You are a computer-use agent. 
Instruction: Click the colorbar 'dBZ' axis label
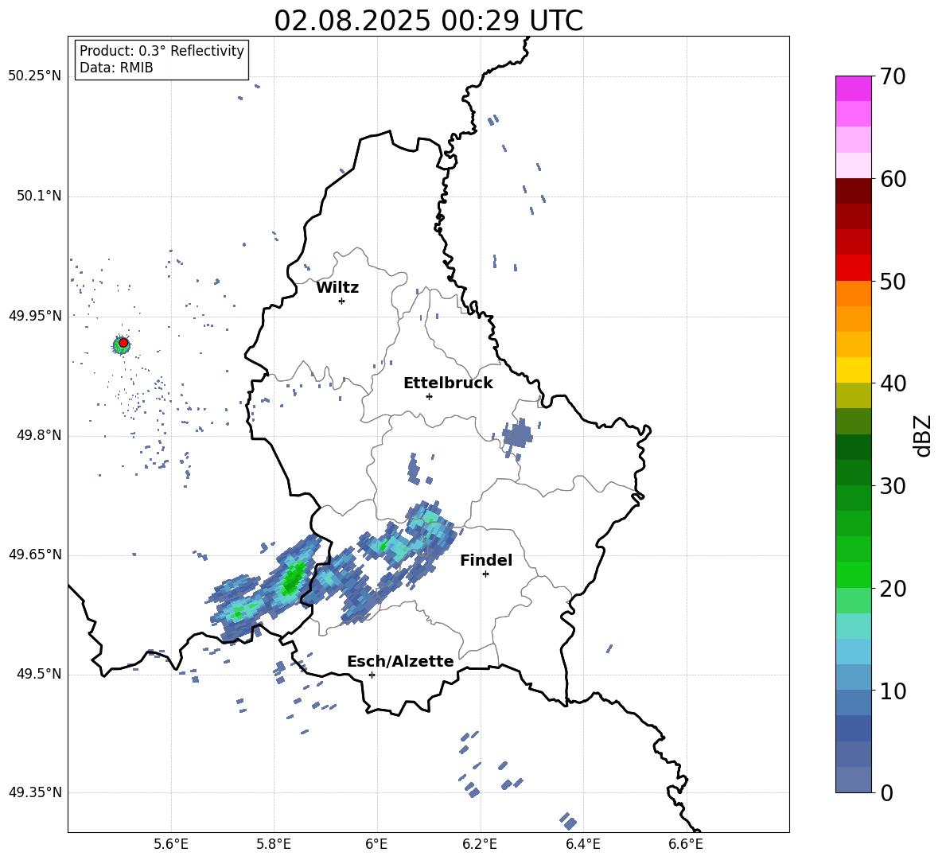pos(921,435)
